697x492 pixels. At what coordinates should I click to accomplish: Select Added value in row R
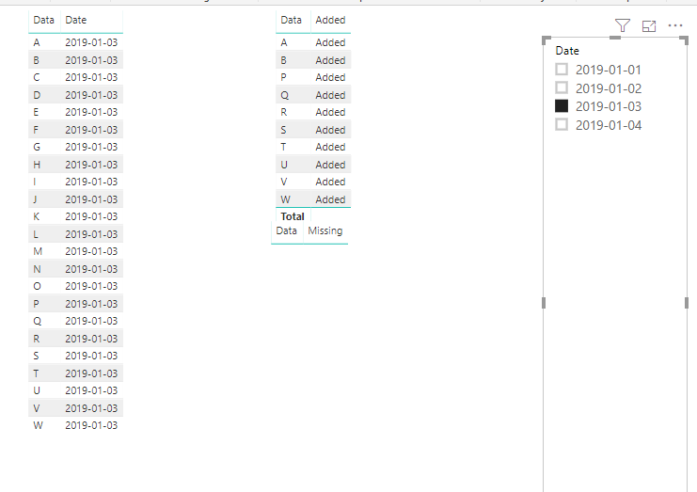[x=330, y=112]
